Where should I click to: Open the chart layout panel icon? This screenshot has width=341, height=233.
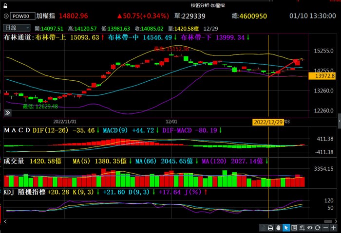point(294,228)
